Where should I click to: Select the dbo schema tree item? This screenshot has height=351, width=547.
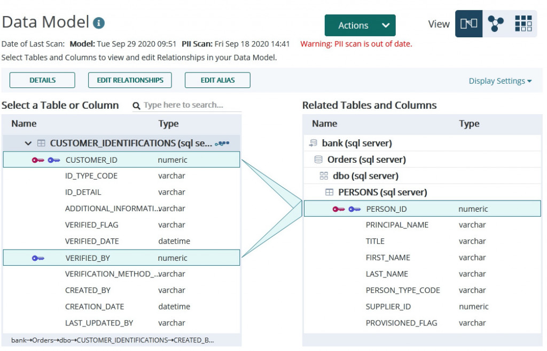point(365,176)
